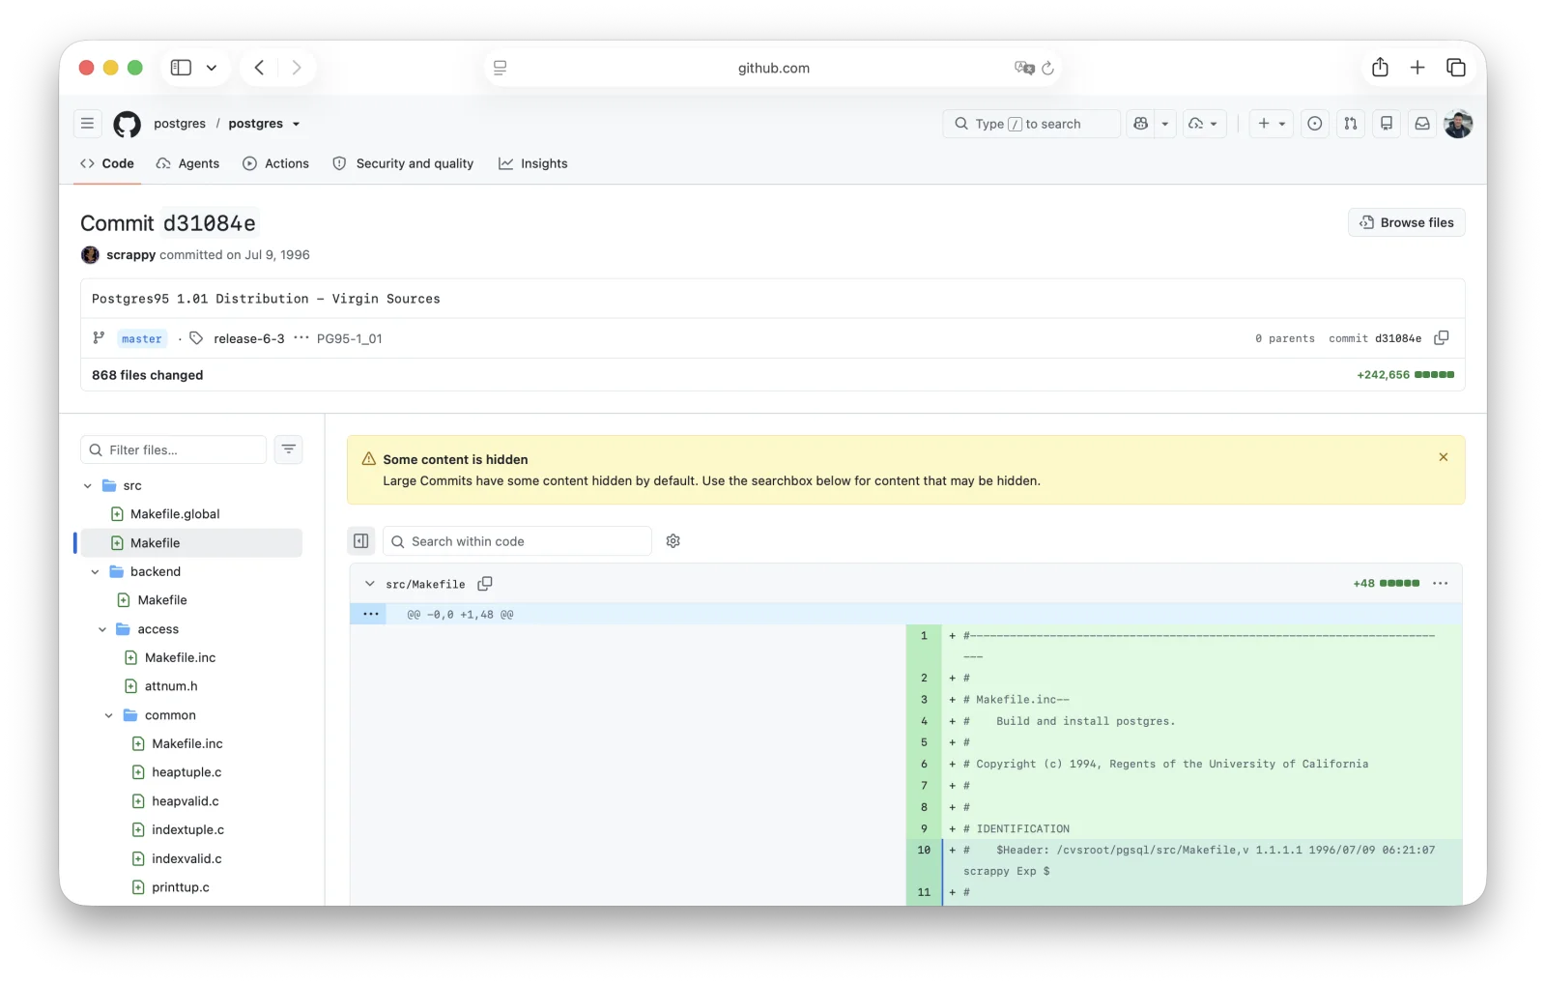Click Safari share icon

click(x=1380, y=68)
